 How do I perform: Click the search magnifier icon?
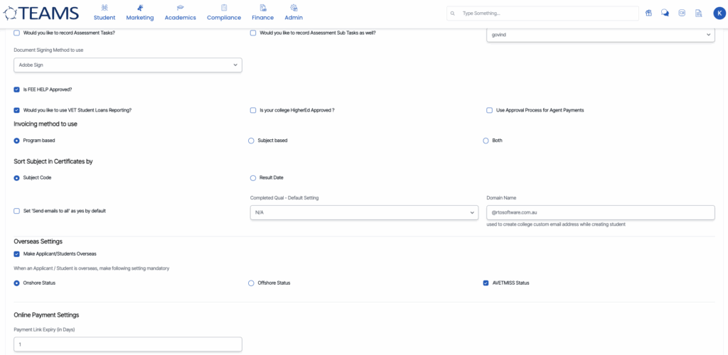(453, 13)
